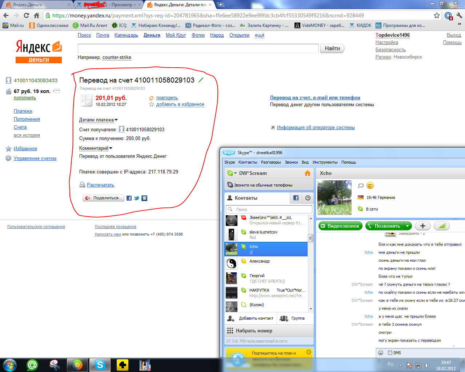Click Звоните на обычные телефоны

[x=269, y=185]
